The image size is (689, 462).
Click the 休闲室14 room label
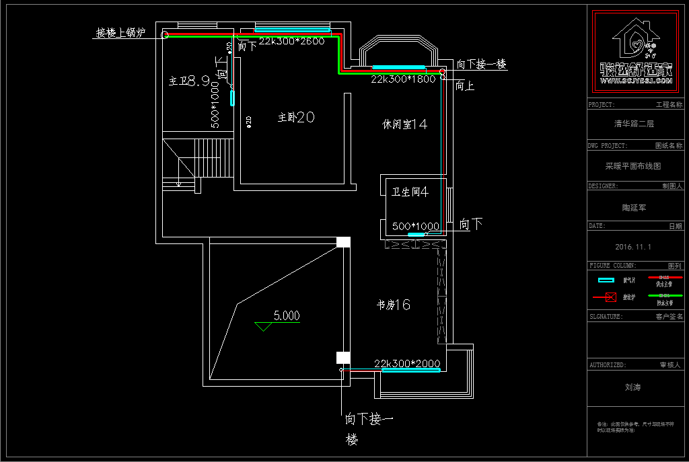(x=404, y=124)
